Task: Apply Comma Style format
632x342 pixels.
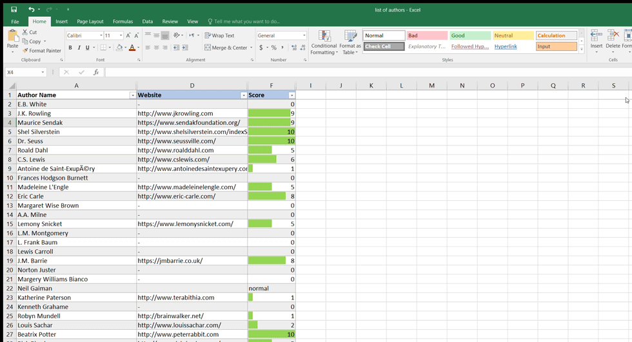Action: click(282, 48)
